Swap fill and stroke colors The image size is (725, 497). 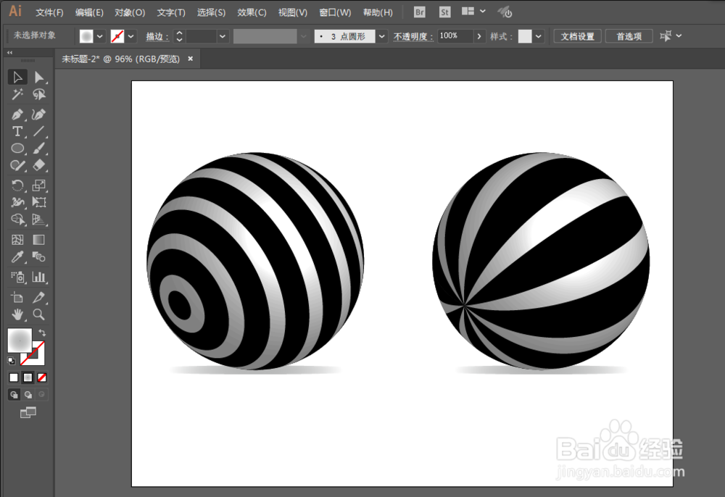tap(42, 333)
